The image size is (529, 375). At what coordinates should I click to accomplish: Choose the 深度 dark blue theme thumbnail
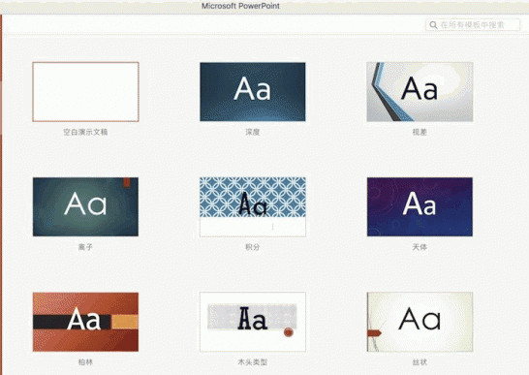253,92
